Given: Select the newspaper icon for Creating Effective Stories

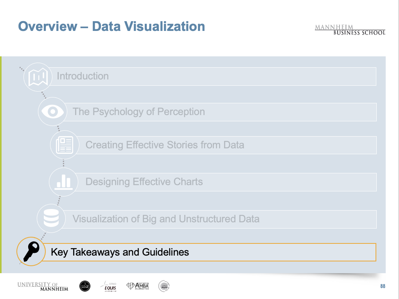Looking at the screenshot, I should coord(65,145).
